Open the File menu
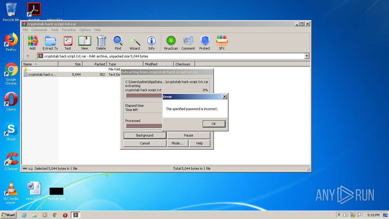Screen dimensions: 389x219 (25, 30)
